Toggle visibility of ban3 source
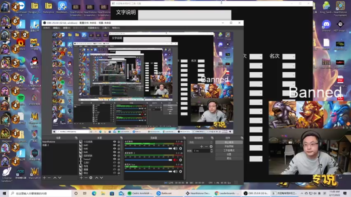The image size is (351, 197). tap(115, 145)
